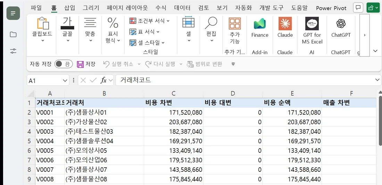Open the Undo history dropdown arrow
382x185 pixels.
(x=139, y=64)
